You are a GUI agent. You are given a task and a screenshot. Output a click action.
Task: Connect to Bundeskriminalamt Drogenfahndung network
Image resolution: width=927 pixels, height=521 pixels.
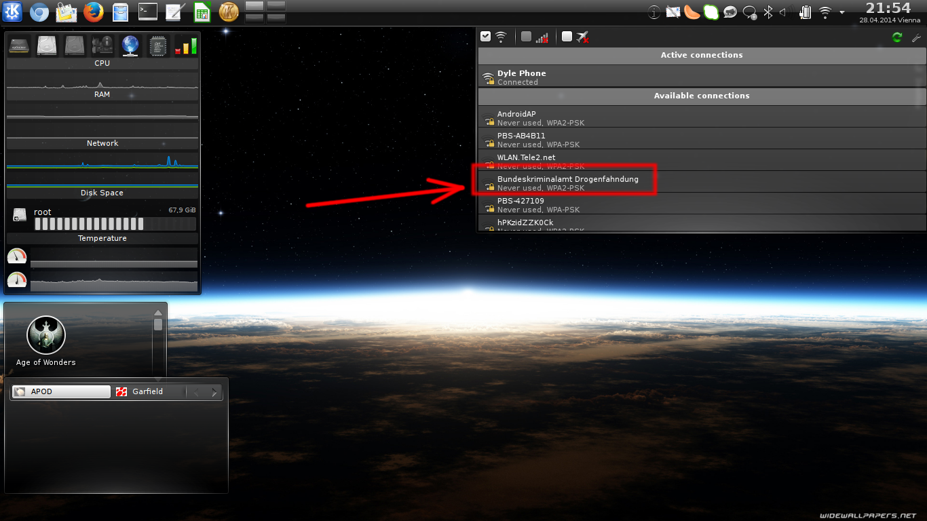(567, 183)
